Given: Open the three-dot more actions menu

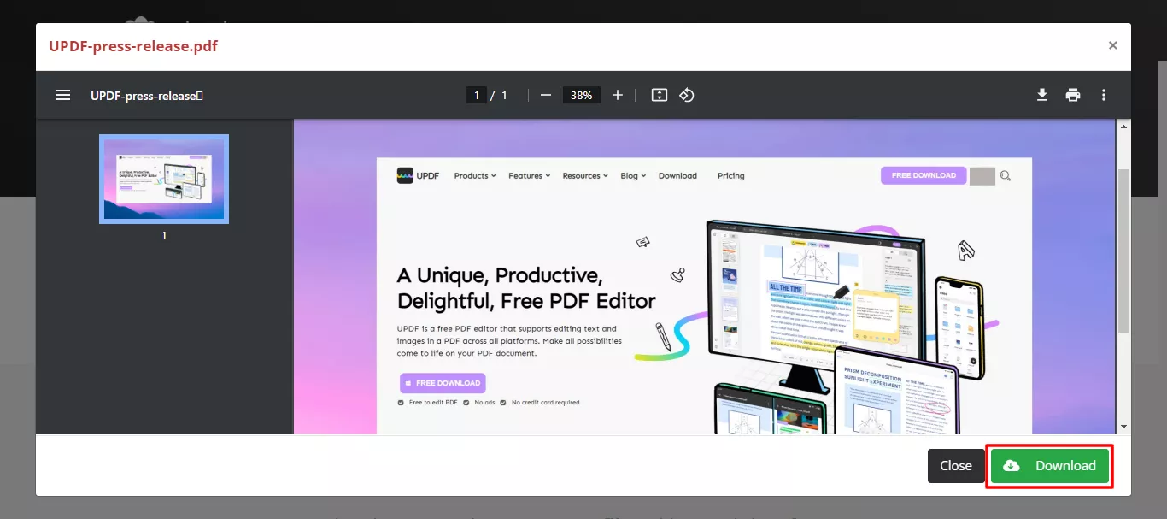Looking at the screenshot, I should tap(1104, 95).
